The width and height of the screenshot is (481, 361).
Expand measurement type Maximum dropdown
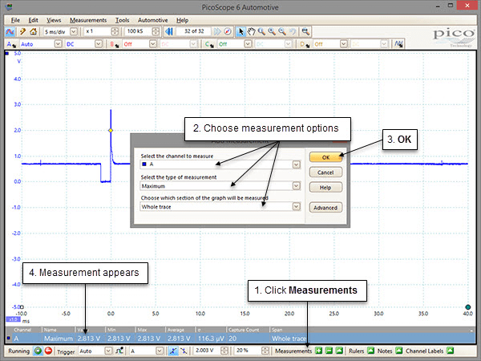(296, 186)
